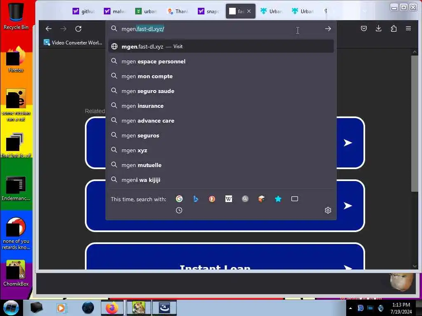Open the taskbar clock showing 1:13 PM
Viewport: 422px width, 316px height.
click(401, 308)
